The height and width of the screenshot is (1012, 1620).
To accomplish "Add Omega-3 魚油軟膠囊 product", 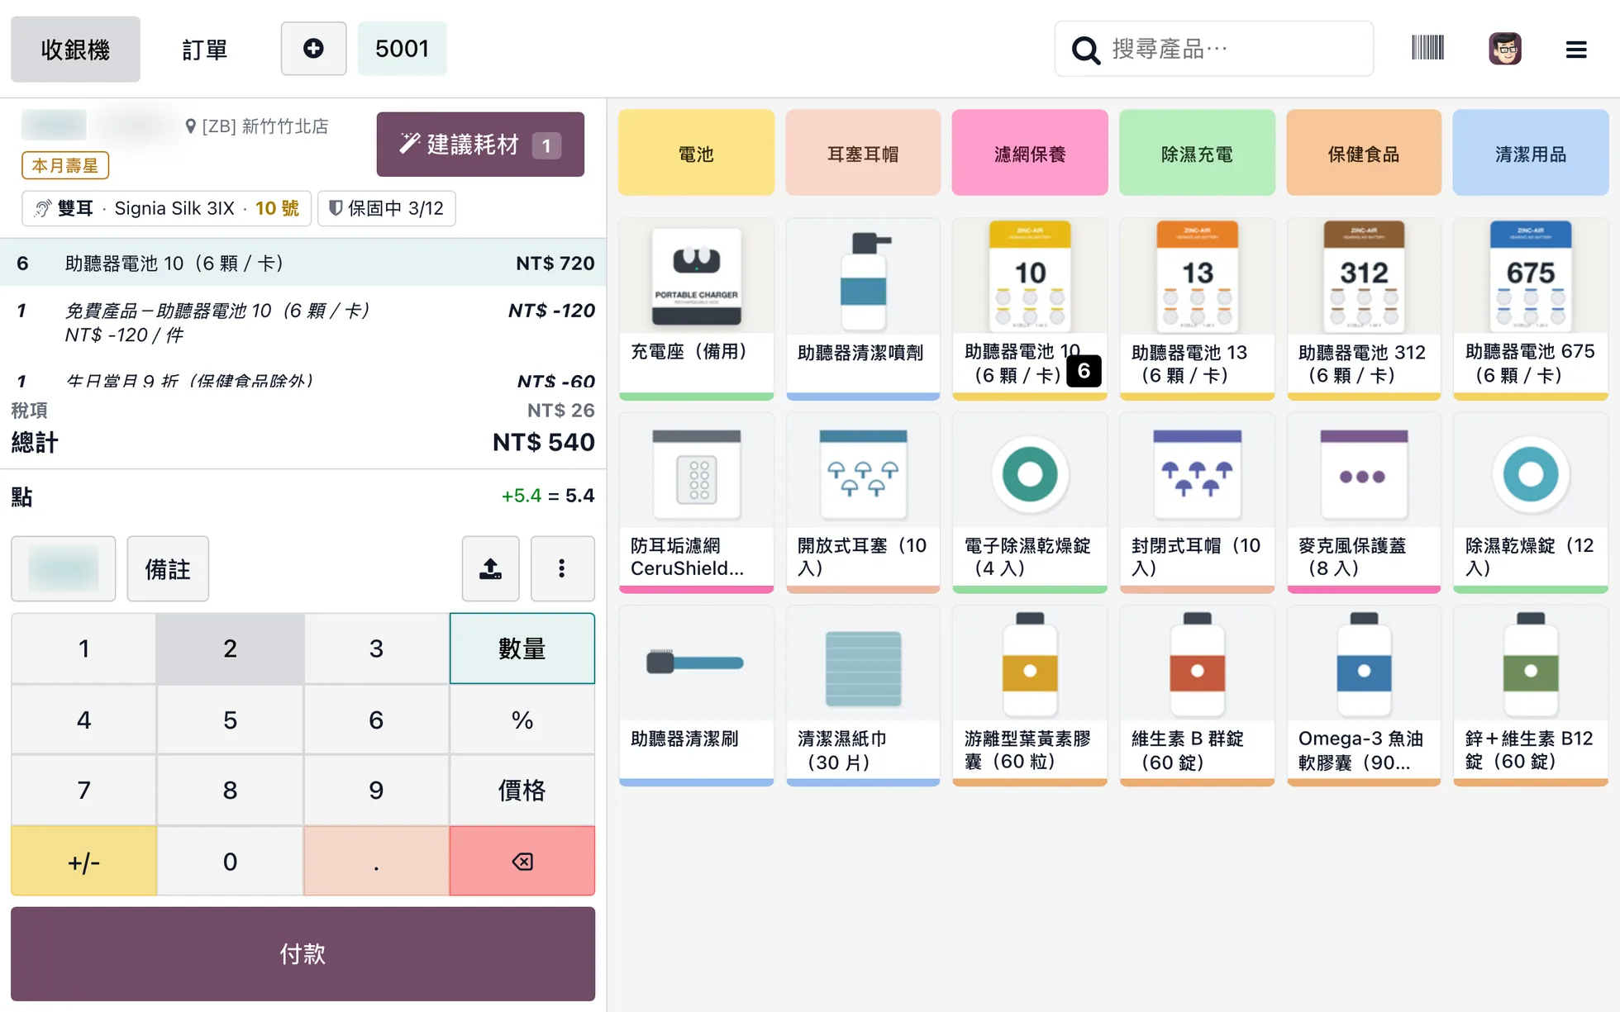I will 1364,696.
